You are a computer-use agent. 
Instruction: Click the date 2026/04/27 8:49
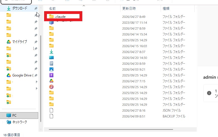pyautogui.click(x=134, y=17)
